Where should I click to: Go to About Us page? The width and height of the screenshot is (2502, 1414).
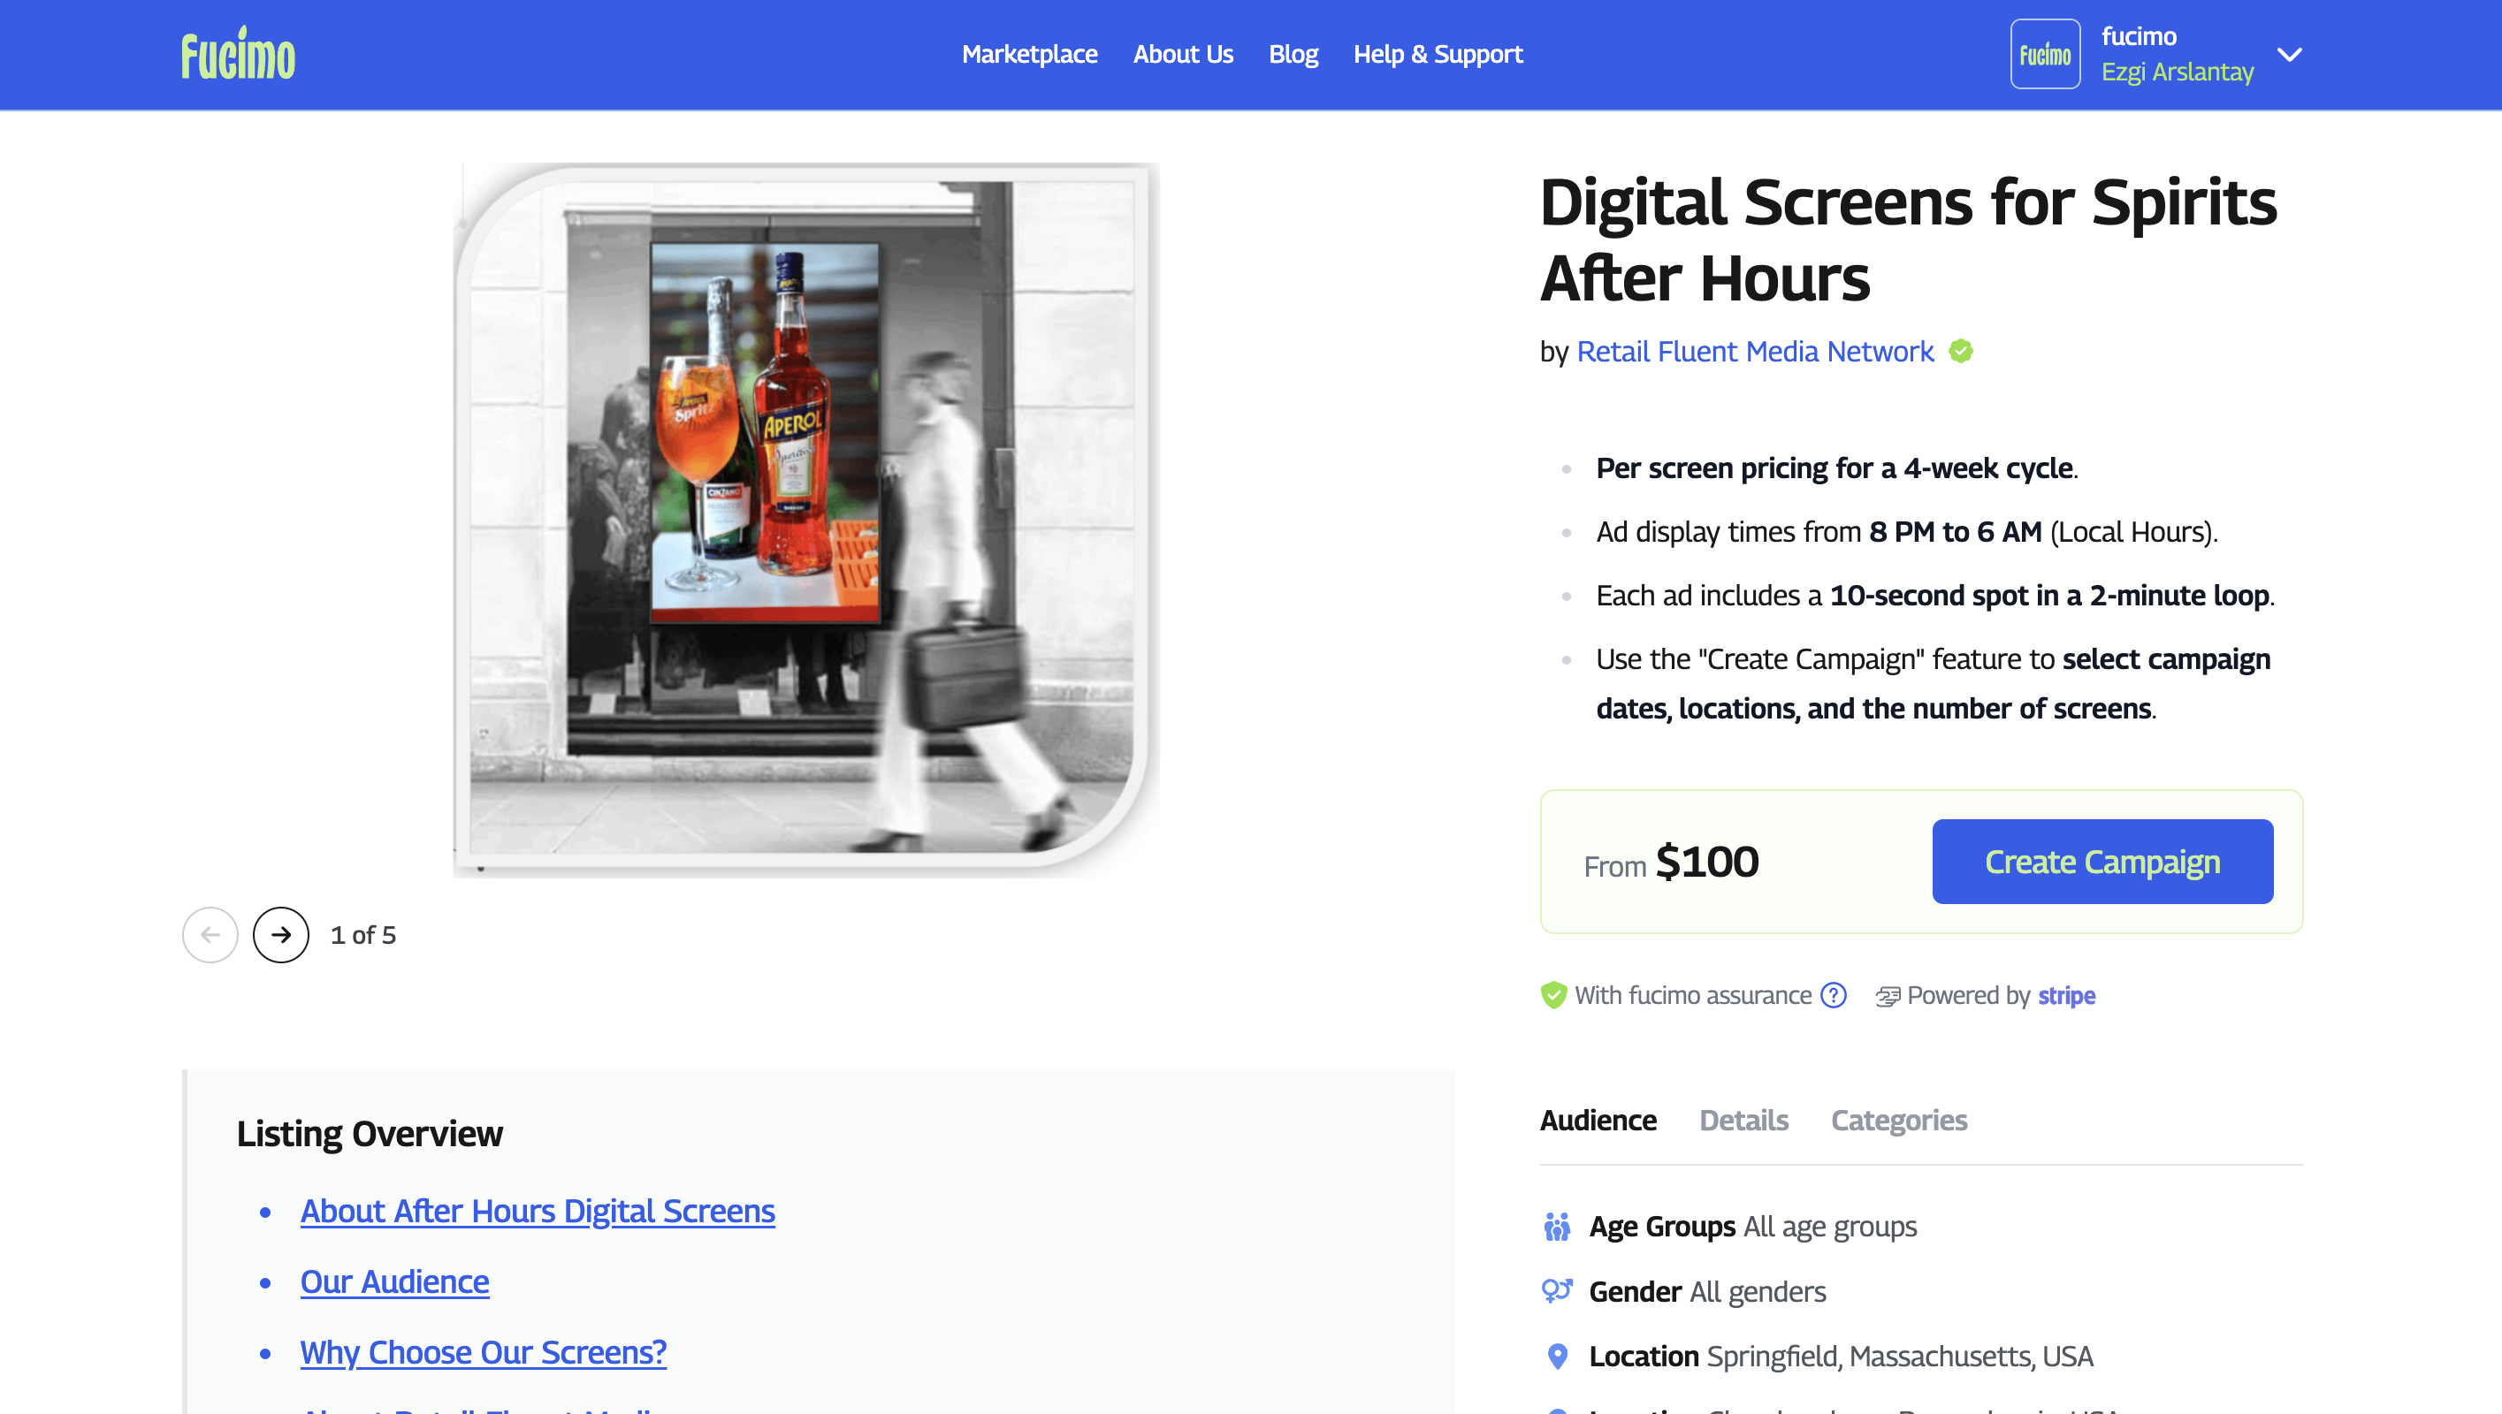(1183, 55)
